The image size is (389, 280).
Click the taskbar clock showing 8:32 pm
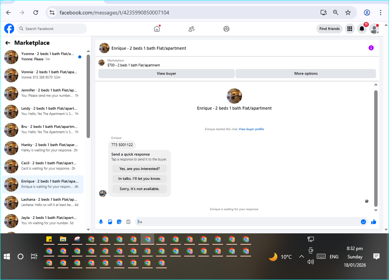354,249
